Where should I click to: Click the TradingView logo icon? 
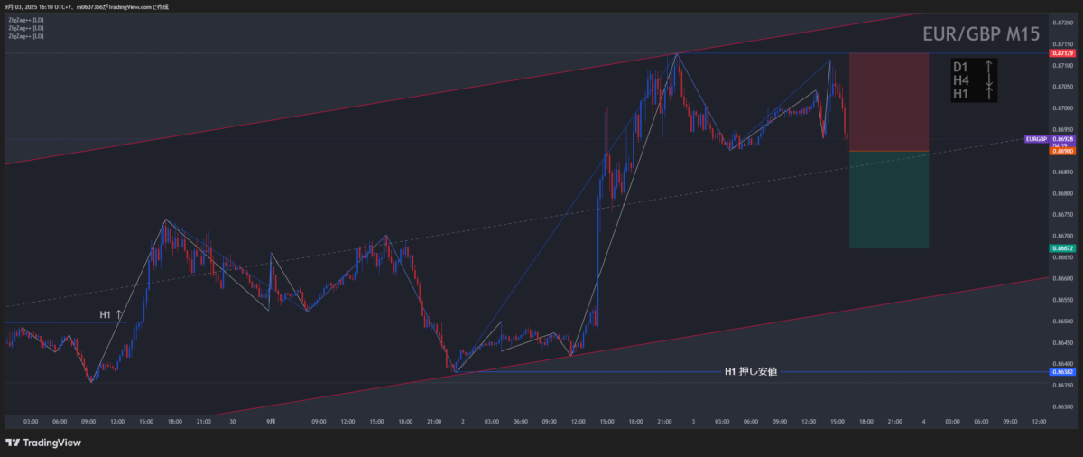point(13,443)
